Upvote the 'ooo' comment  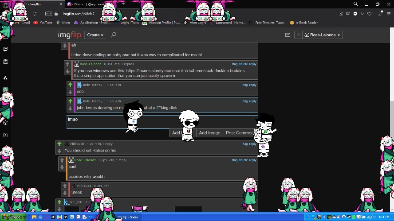71,85
